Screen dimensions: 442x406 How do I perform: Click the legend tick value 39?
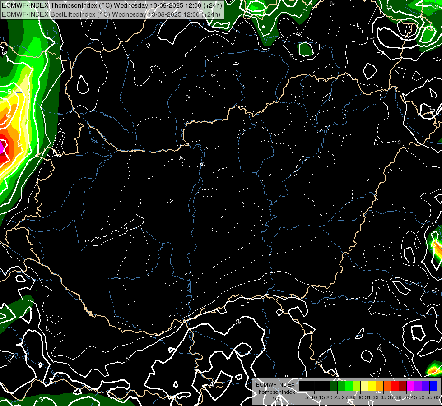pos(399,397)
